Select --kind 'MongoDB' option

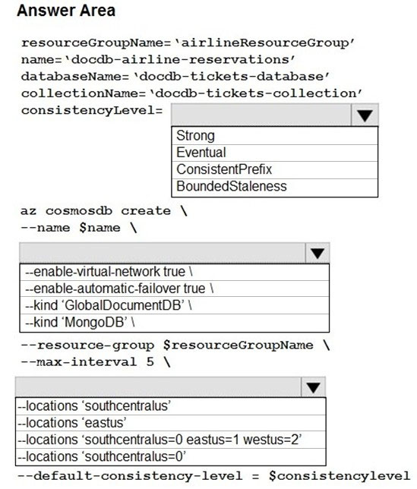click(x=174, y=323)
